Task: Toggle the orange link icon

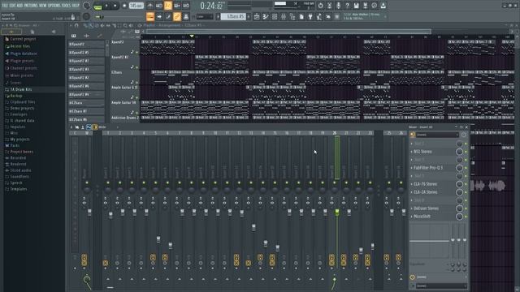Action: (177, 16)
